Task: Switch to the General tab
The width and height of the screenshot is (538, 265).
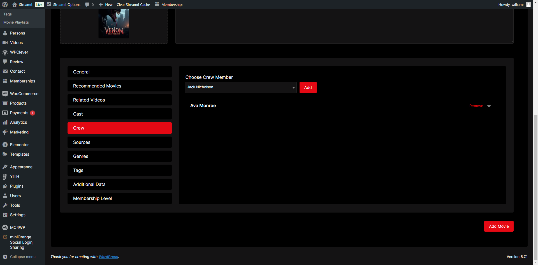Action: 120,72
